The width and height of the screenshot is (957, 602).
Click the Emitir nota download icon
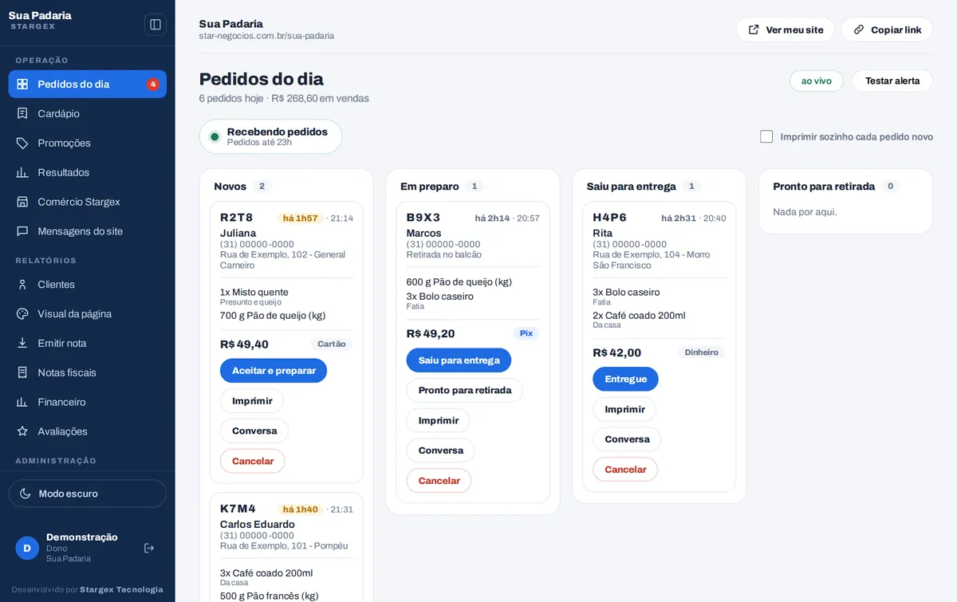tap(22, 343)
